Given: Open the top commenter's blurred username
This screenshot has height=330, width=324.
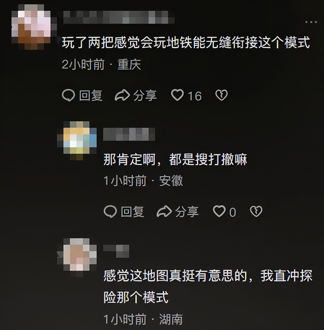Looking at the screenshot, I should 119,17.
